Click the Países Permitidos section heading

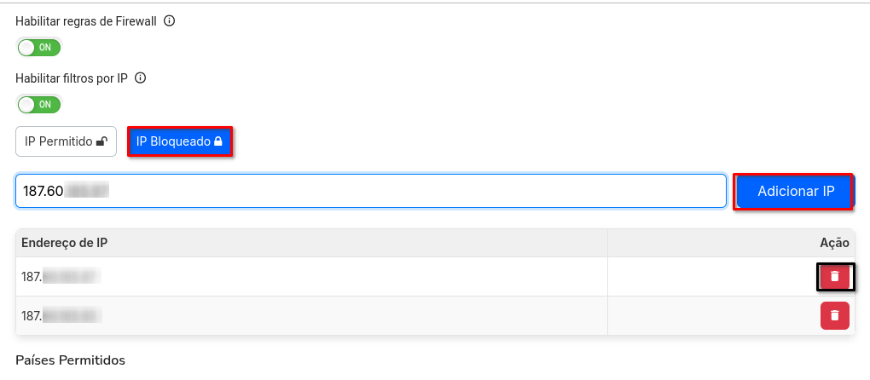point(71,360)
